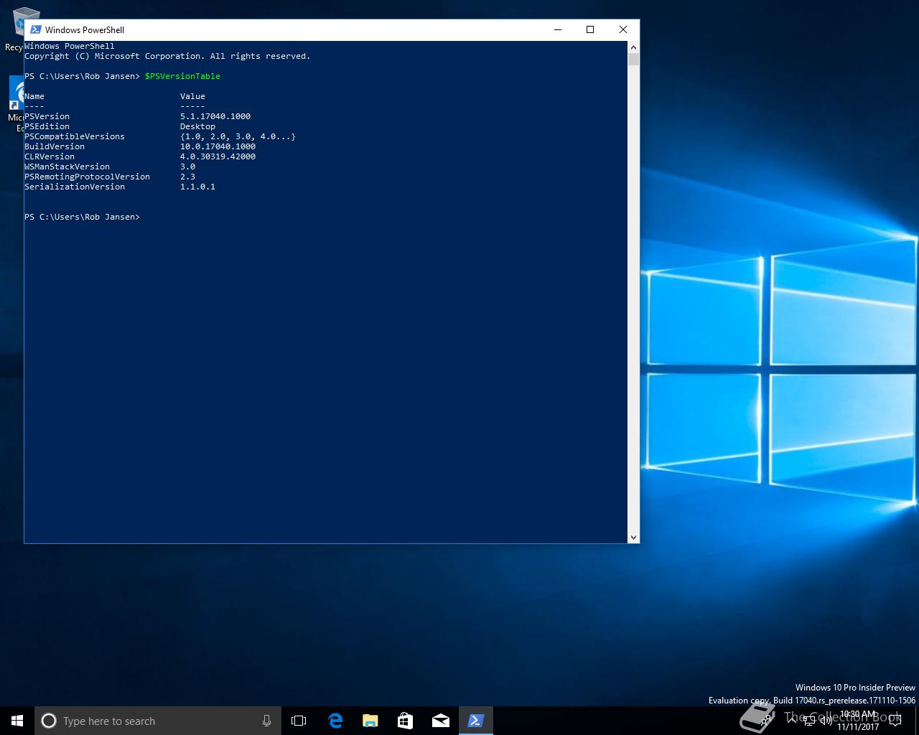919x735 pixels.
Task: Open the network status tray icon
Action: click(809, 721)
